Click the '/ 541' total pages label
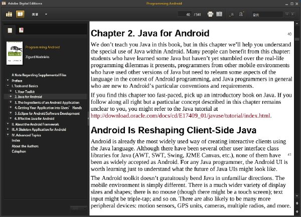The image size is (301, 217). pos(197,15)
